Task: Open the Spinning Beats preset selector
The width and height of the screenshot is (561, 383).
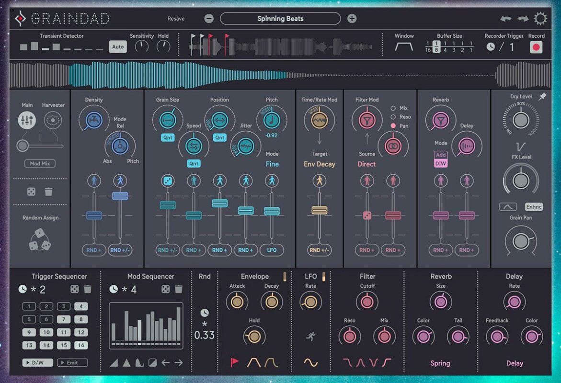Action: tap(280, 19)
